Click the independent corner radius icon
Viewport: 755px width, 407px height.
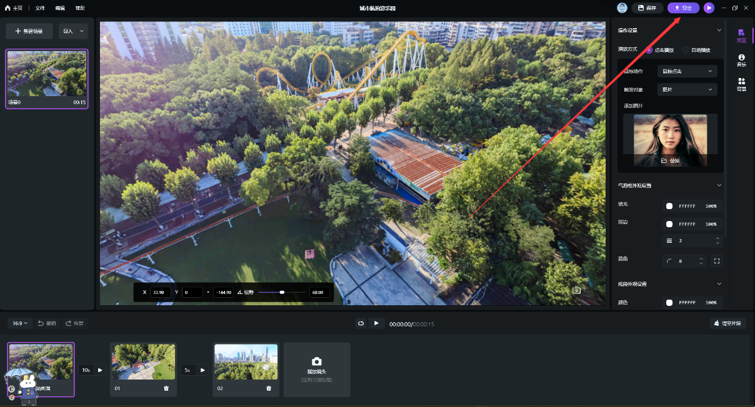(x=717, y=261)
